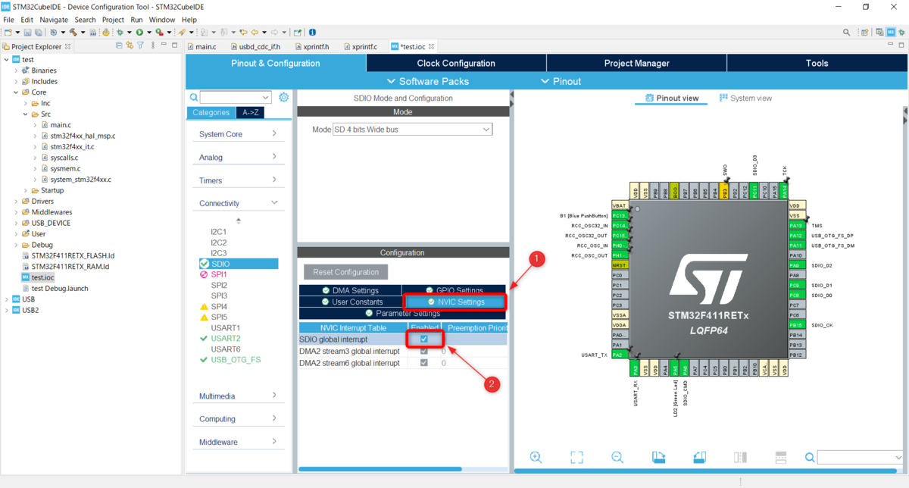
Task: Expand Middleware category
Action: click(239, 442)
